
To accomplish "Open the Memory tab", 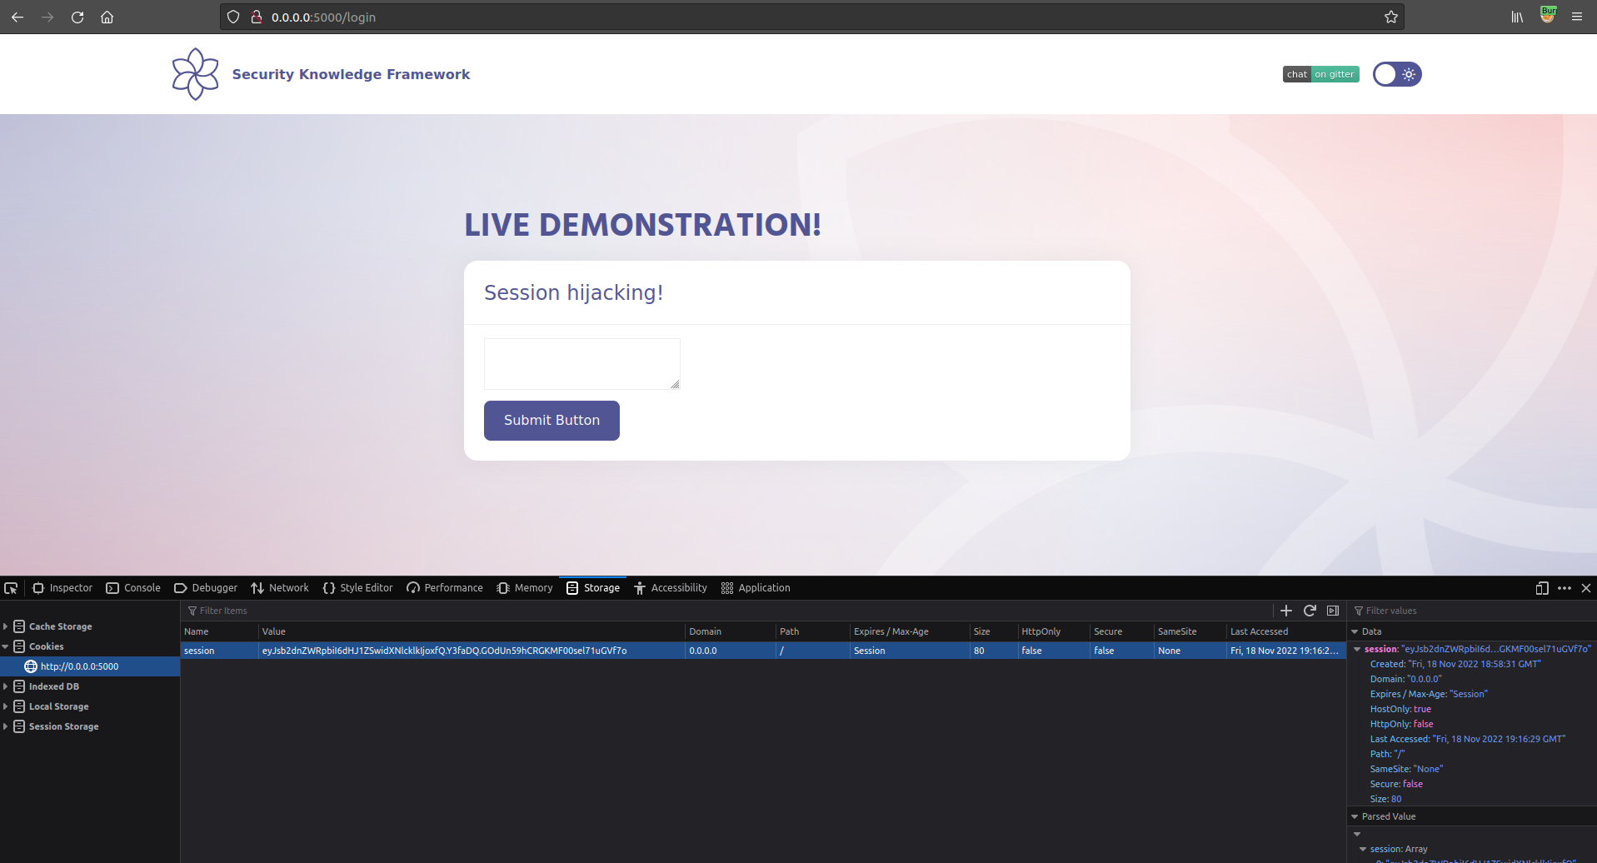I will [x=525, y=588].
